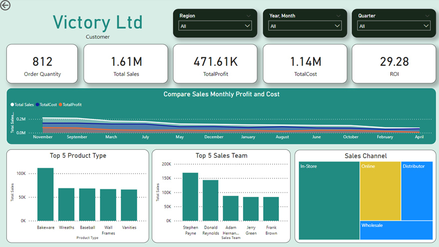Click the TotalProfit legend marker
This screenshot has height=247, width=439.
[x=60, y=105]
